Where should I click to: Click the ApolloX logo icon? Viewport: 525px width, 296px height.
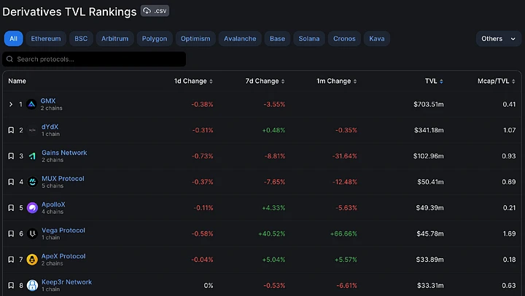point(32,208)
